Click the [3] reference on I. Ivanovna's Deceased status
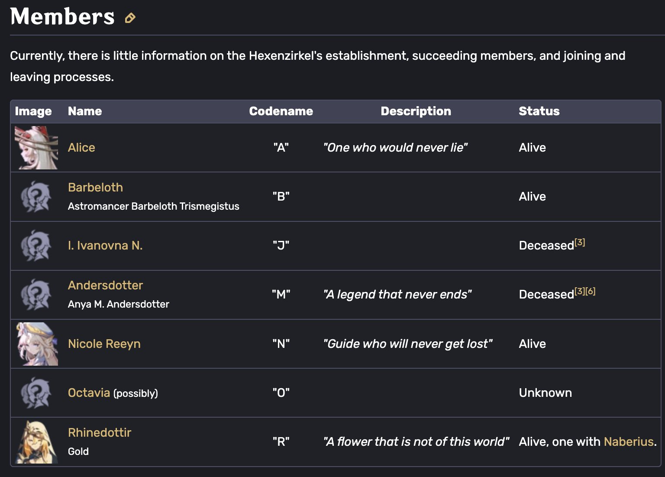665x477 pixels. coord(580,243)
